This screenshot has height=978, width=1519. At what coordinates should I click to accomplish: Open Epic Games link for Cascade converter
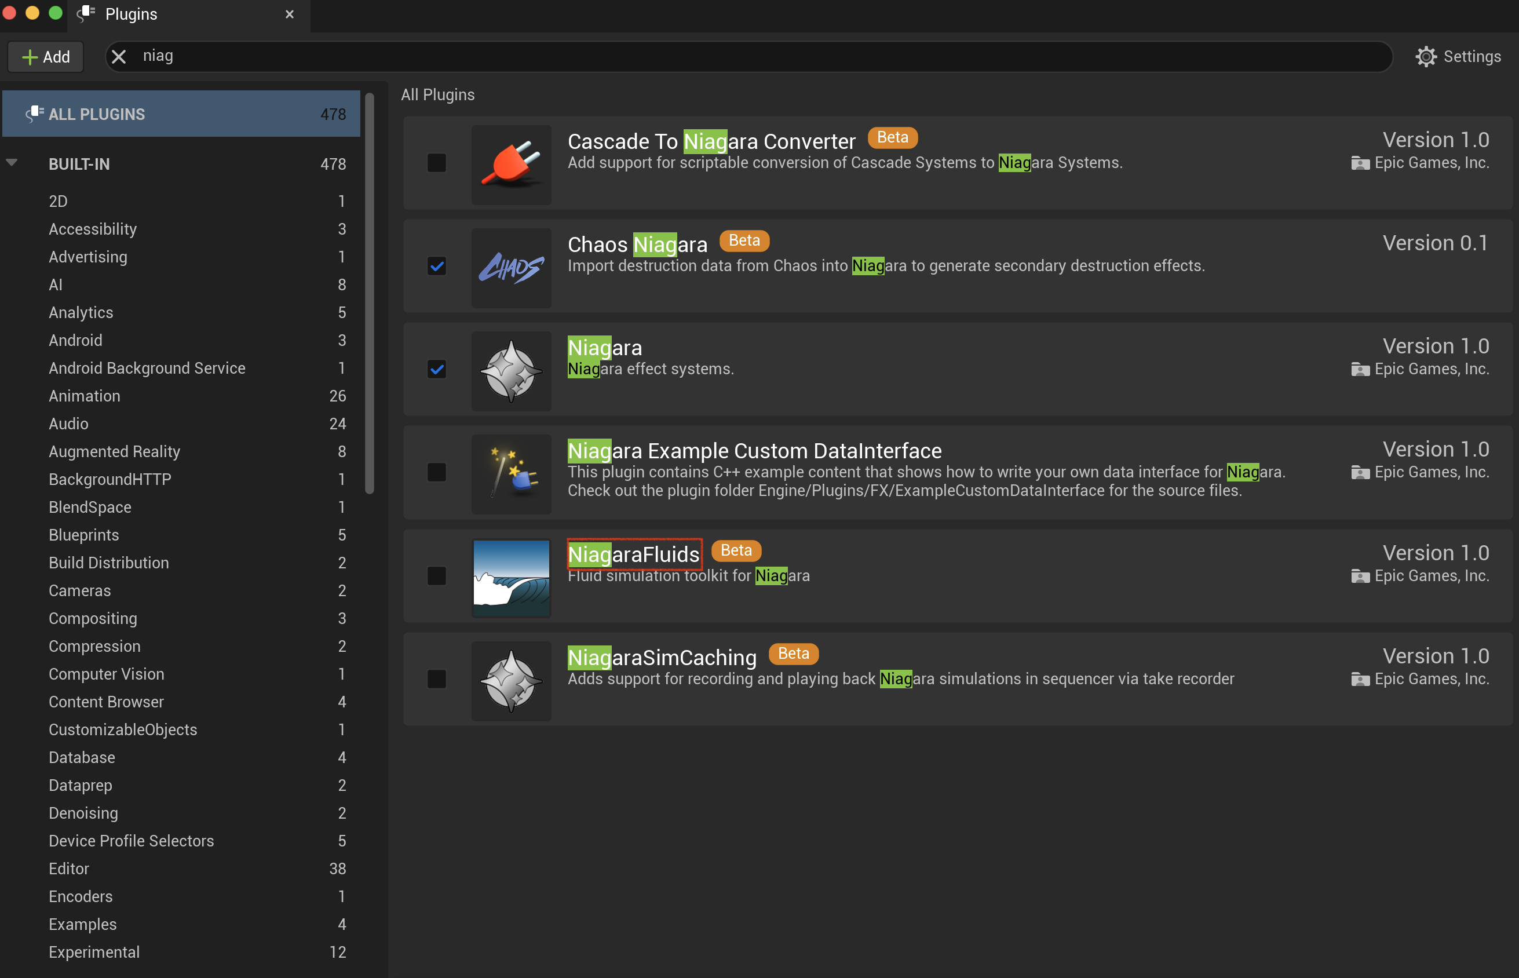(1420, 163)
